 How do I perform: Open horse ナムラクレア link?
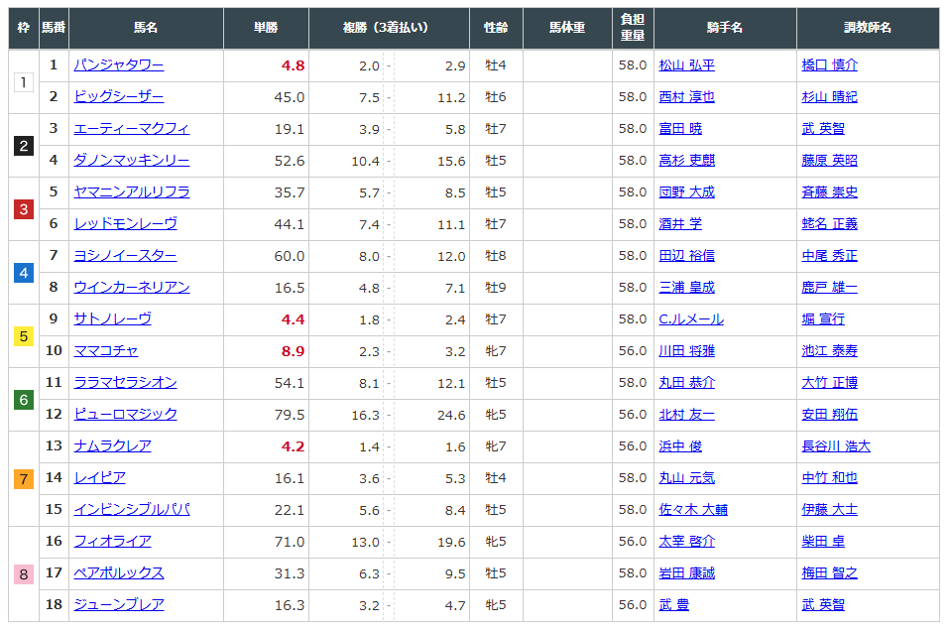(112, 446)
